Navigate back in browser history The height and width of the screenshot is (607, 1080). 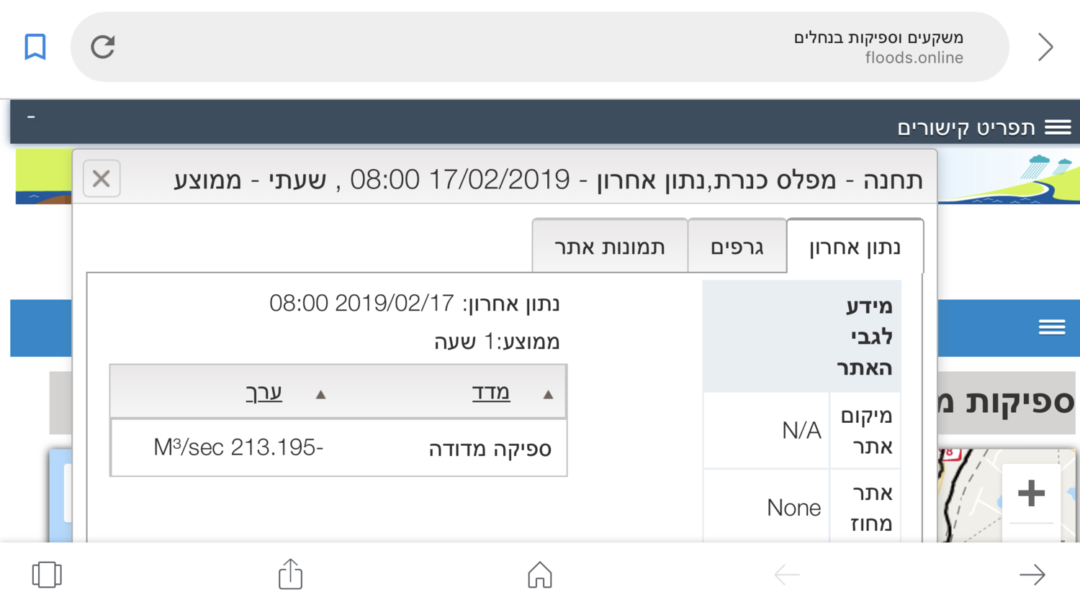[x=786, y=575]
